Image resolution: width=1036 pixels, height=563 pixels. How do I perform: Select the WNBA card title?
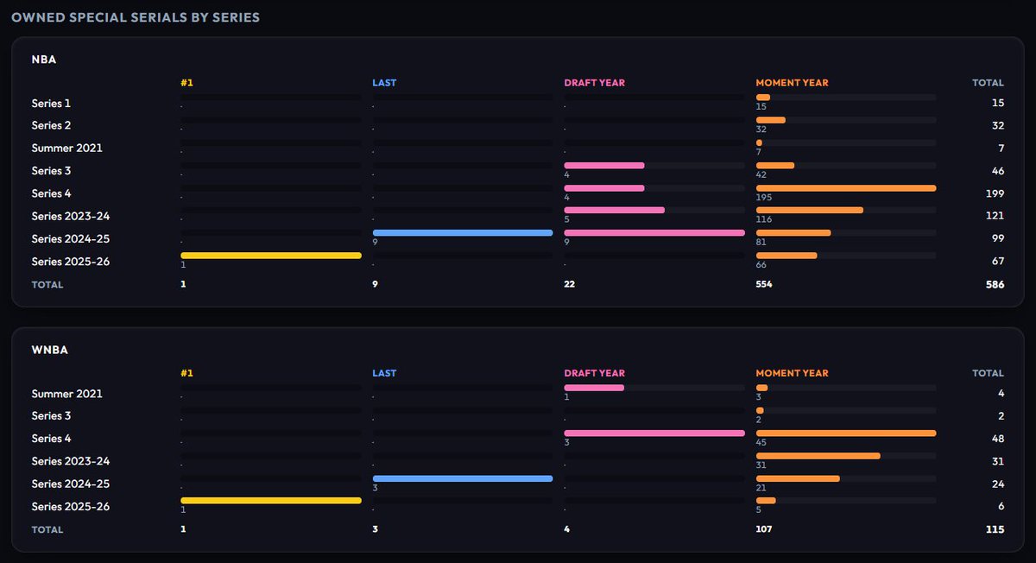click(x=50, y=351)
